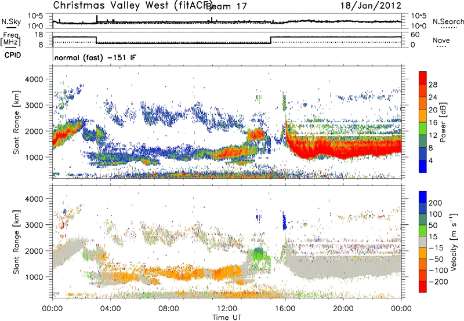Viewport: 464px width, 321px height.
Task: Click the 'Time UT' axis title
Action: coord(227,318)
